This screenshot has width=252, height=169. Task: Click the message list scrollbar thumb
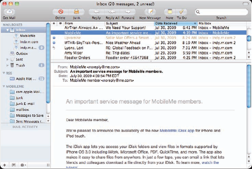[x=249, y=38]
